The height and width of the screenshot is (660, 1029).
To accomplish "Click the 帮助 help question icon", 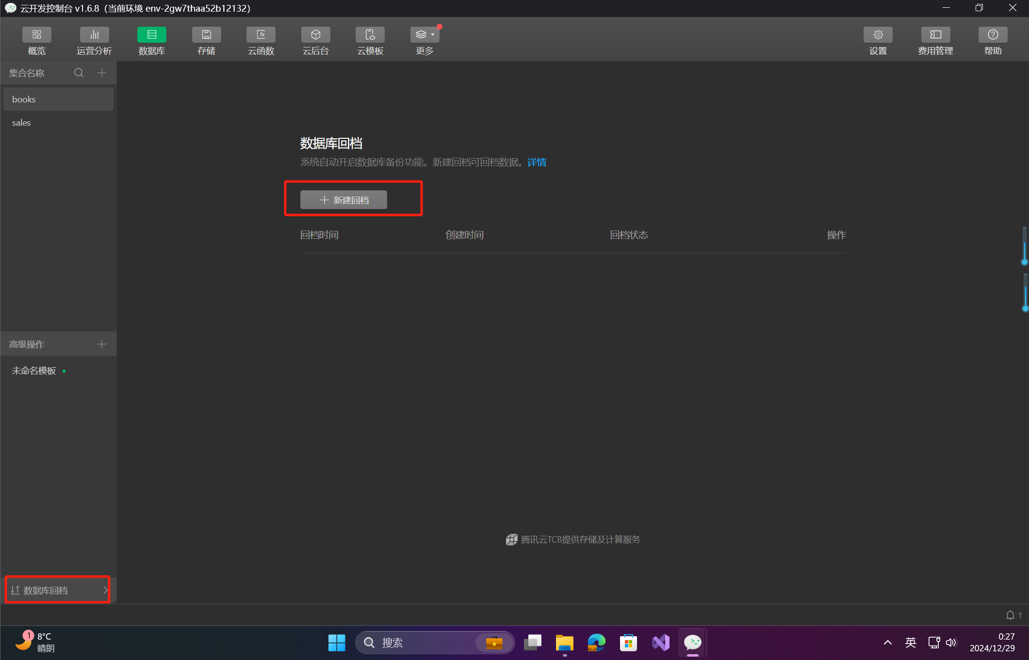I will (993, 35).
